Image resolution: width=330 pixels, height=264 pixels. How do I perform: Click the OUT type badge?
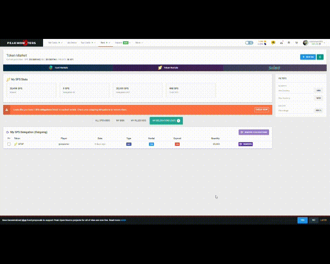[x=129, y=144]
